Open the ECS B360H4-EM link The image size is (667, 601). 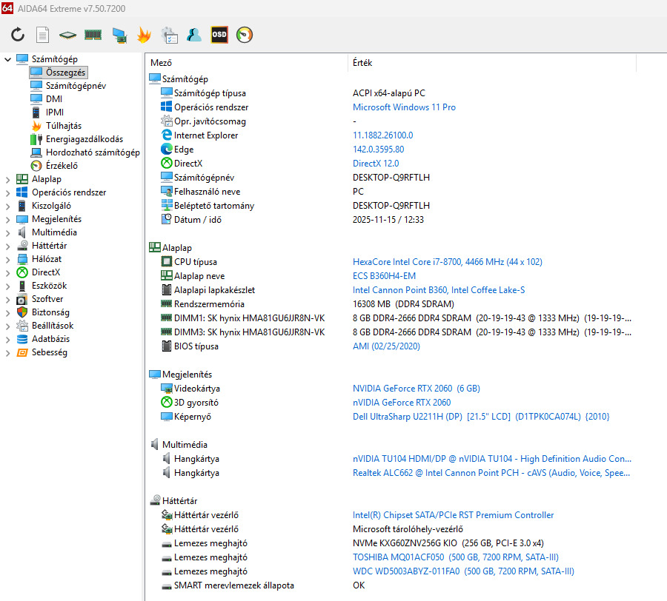pyautogui.click(x=384, y=275)
